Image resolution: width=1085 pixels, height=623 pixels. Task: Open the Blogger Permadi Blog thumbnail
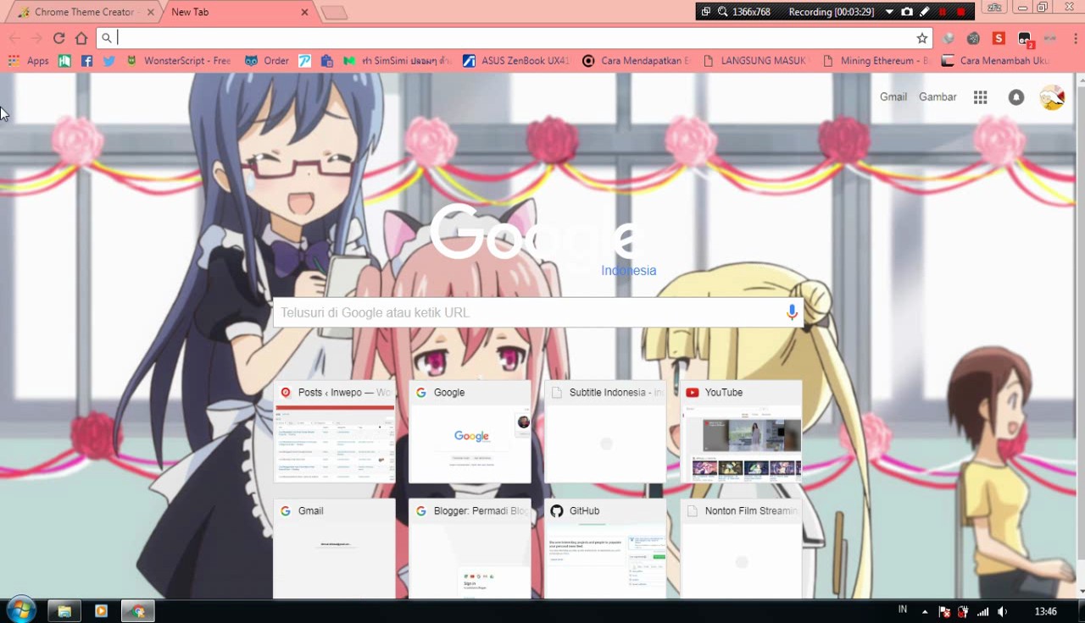470,549
